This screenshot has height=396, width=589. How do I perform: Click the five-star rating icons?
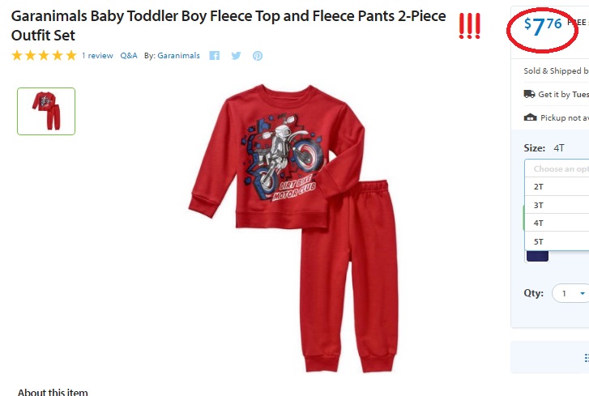44,56
